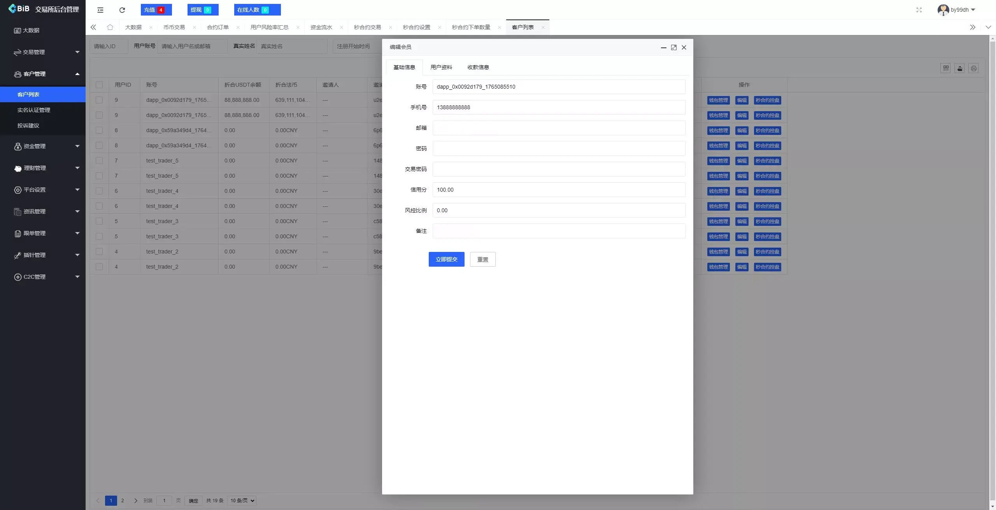Click the fullscreen icon in the top bar
The width and height of the screenshot is (996, 510).
[x=919, y=10]
